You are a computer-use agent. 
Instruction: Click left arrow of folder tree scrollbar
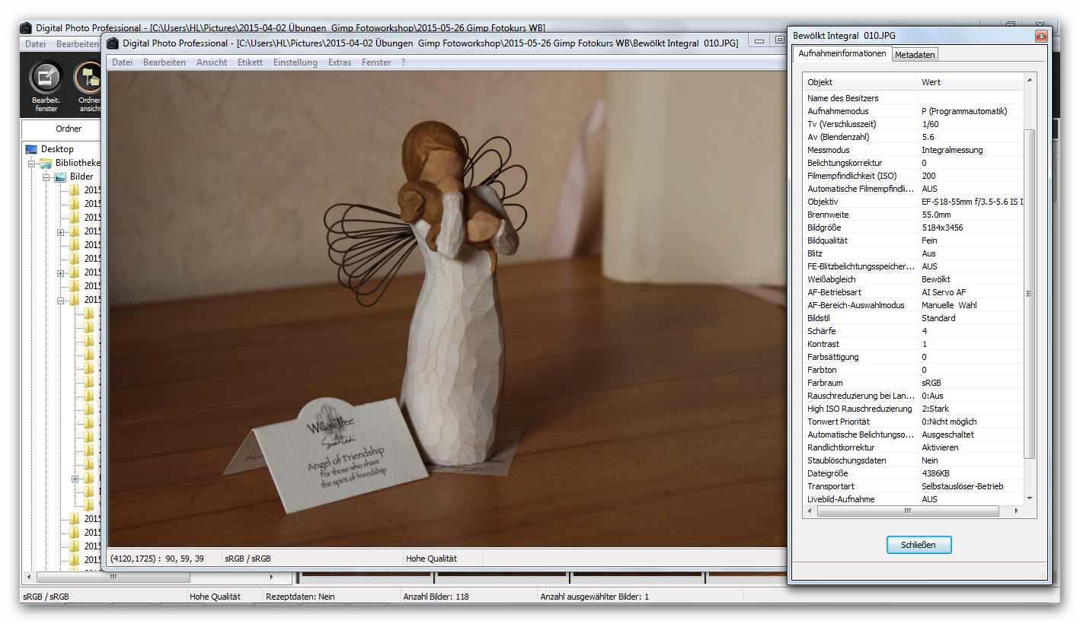[x=28, y=577]
